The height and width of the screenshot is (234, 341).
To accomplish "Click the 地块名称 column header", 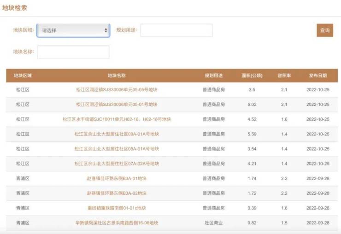I will (117, 76).
